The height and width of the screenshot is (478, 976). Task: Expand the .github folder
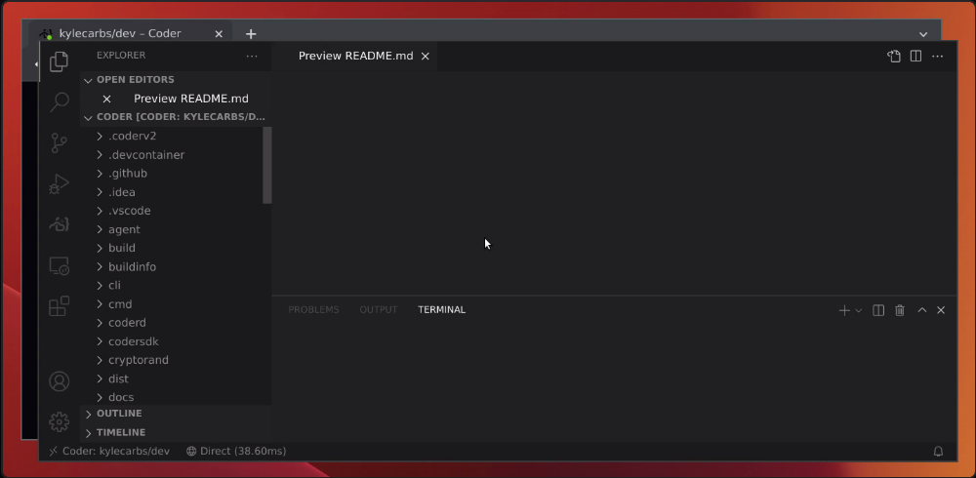point(173,174)
